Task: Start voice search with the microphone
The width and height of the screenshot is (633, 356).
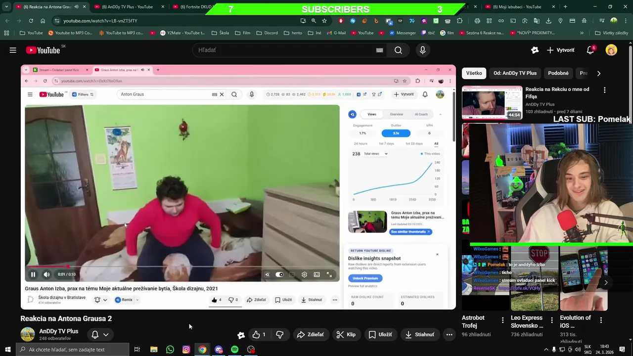Action: 422,50
